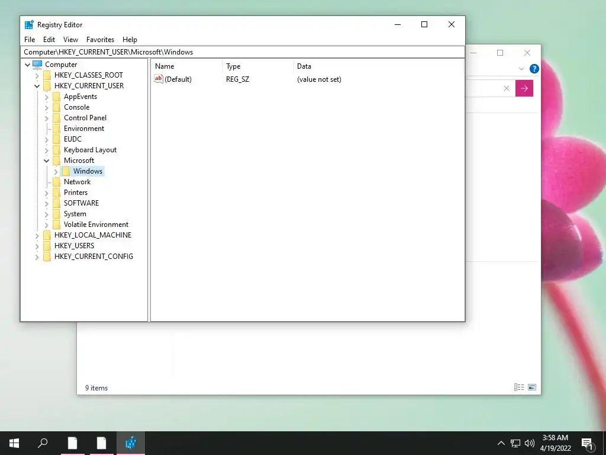Click the Environment folder icon
This screenshot has width=606, height=455.
[x=56, y=129]
